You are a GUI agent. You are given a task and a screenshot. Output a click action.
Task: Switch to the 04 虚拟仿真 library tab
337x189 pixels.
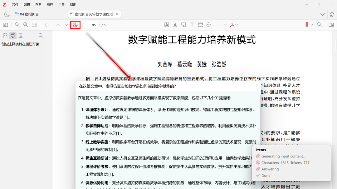point(27,14)
